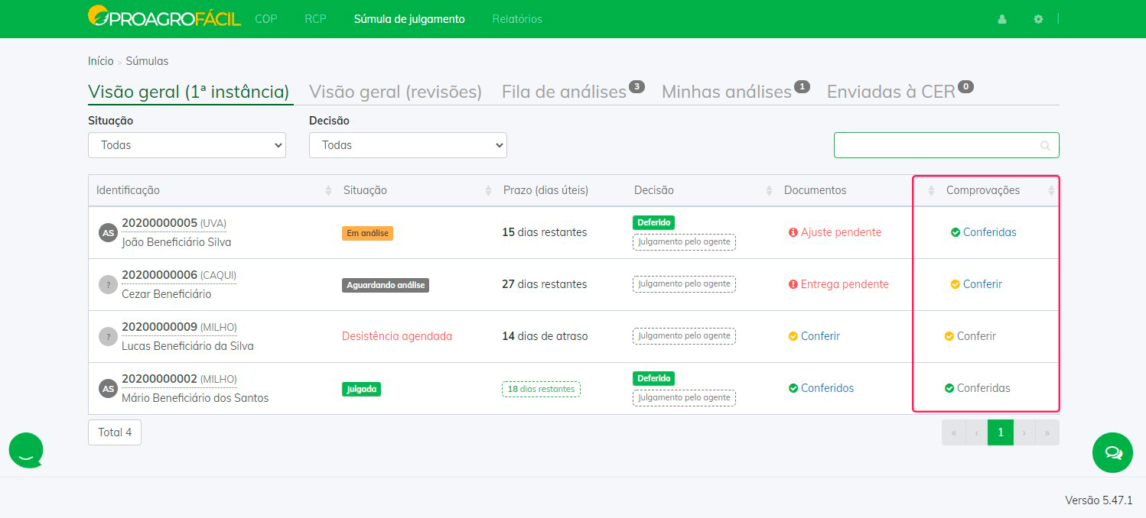Open the COP menu
1146x518 pixels.
pos(266,19)
